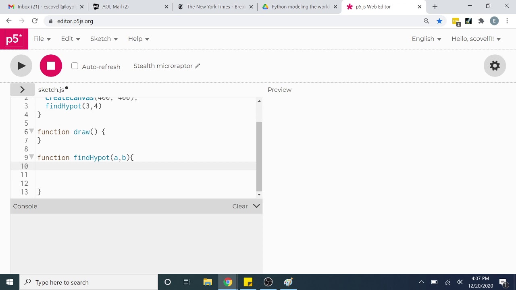Fold the draw function at line 6
This screenshot has height=290, width=516.
click(x=32, y=131)
